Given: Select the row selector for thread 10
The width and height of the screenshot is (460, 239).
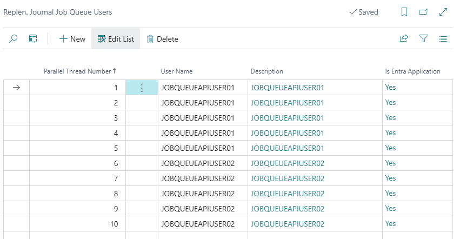Looking at the screenshot, I should pos(16,224).
